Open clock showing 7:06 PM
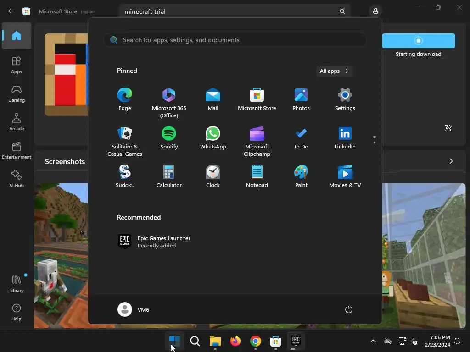The image size is (470, 352). click(x=437, y=341)
